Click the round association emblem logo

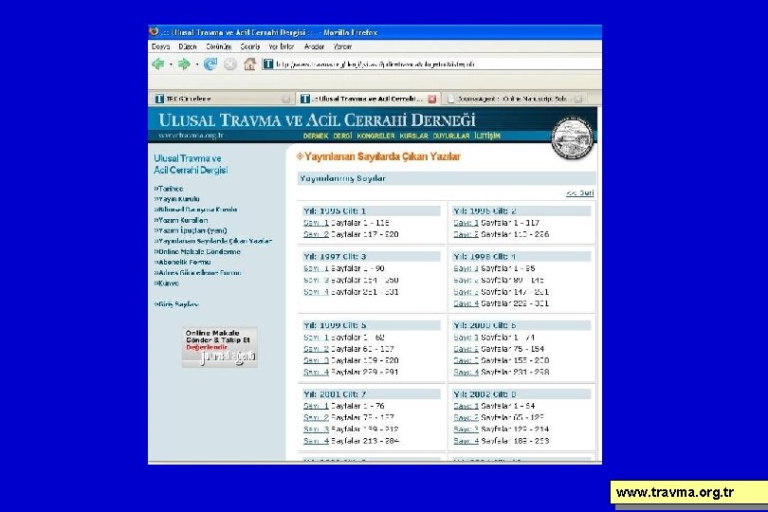click(x=572, y=138)
